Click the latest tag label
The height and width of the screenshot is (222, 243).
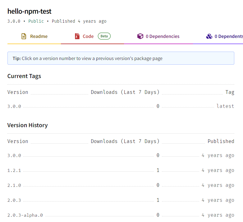225,106
